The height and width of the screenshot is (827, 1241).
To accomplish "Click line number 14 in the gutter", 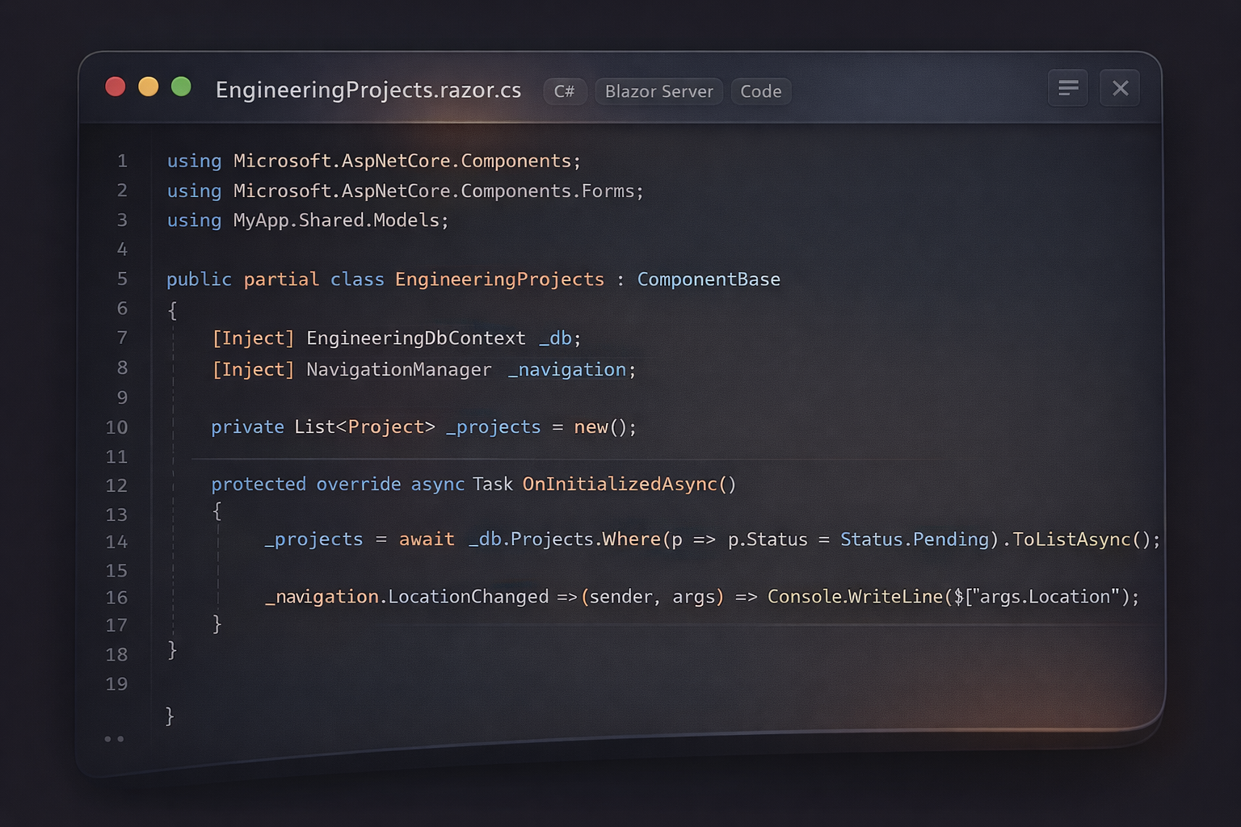I will pos(117,542).
